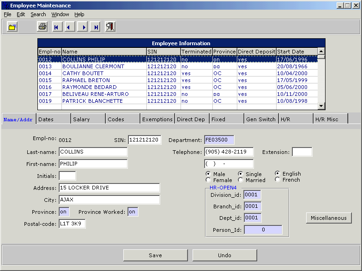This screenshot has height=271, width=362.
Task: Click the printer icon in toolbar
Action: pos(42,27)
